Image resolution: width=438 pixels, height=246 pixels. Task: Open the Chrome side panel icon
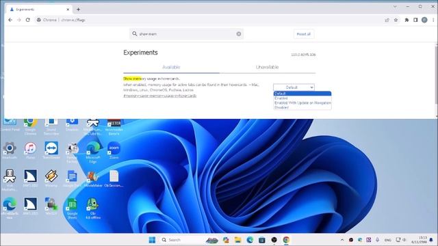415,20
